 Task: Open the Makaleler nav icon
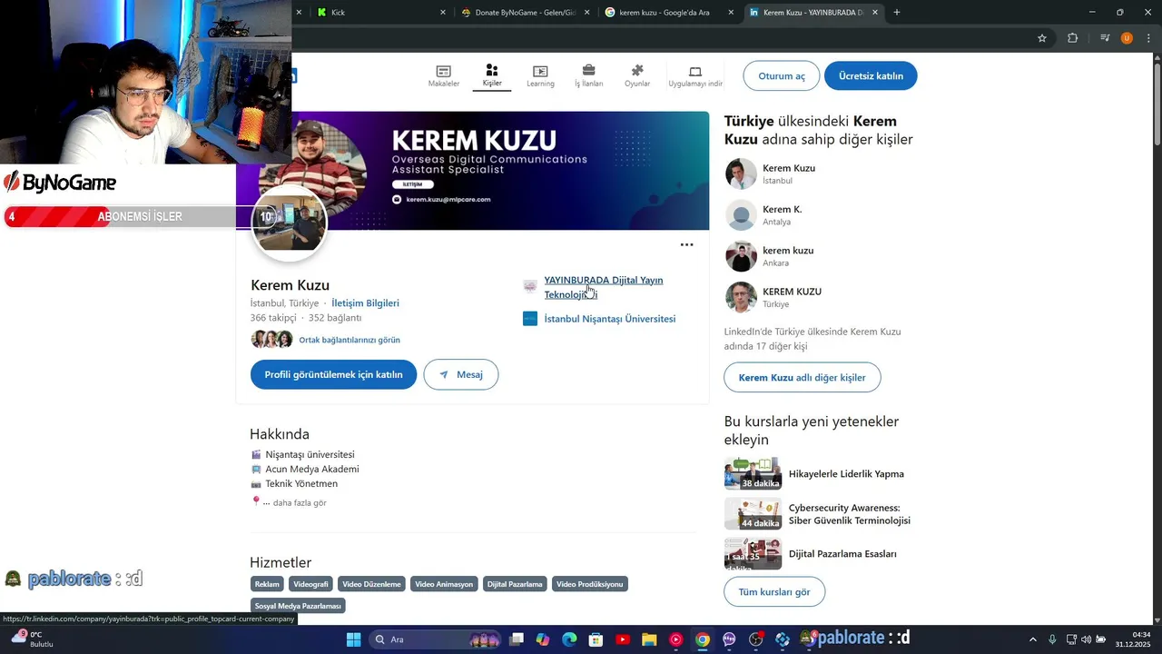click(x=443, y=71)
